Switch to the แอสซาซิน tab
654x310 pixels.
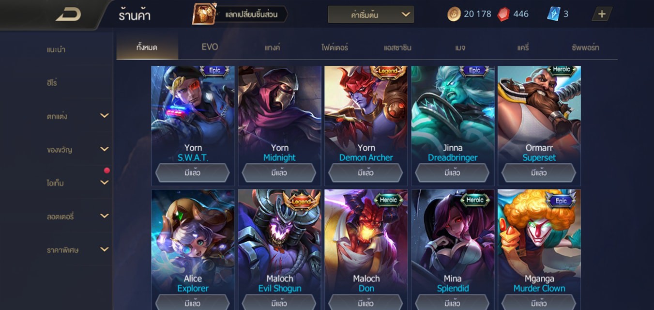coord(397,47)
